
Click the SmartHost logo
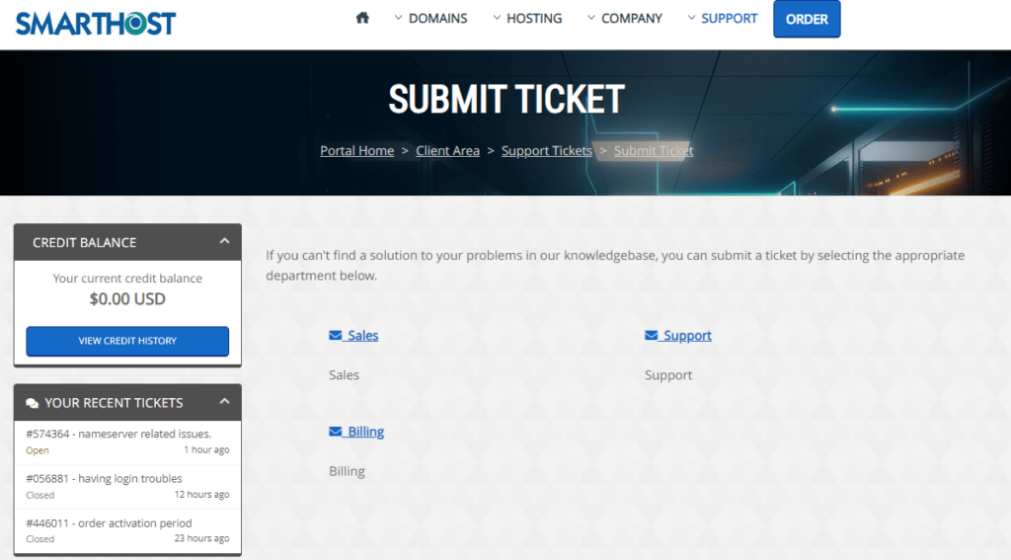click(96, 22)
